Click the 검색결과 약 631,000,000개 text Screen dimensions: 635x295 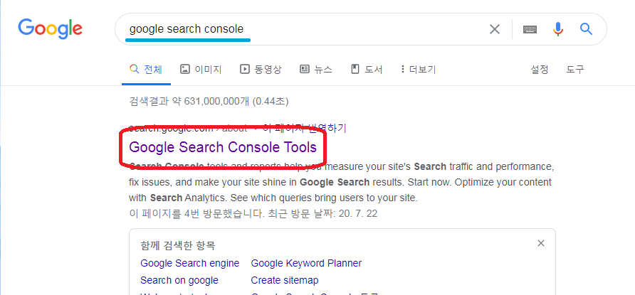209,101
